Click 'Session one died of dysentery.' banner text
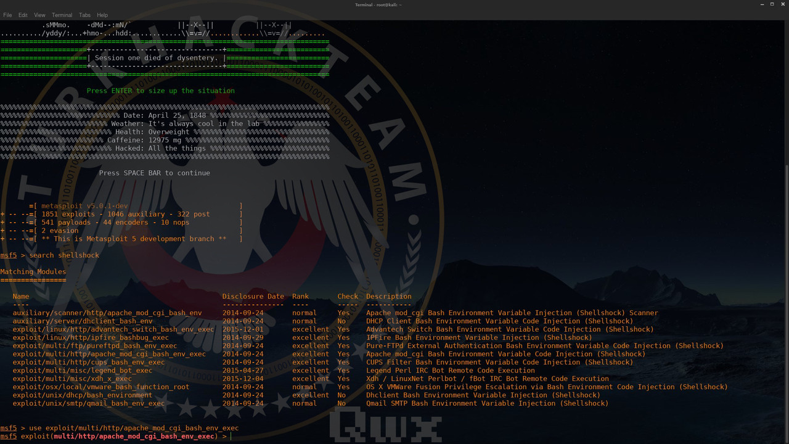789x444 pixels. [157, 58]
